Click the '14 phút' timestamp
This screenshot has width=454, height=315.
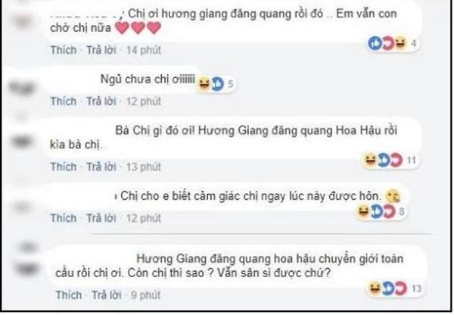point(144,50)
